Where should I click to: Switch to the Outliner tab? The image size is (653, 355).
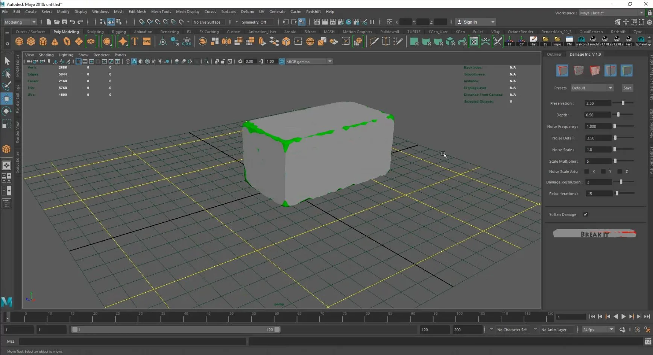point(554,54)
